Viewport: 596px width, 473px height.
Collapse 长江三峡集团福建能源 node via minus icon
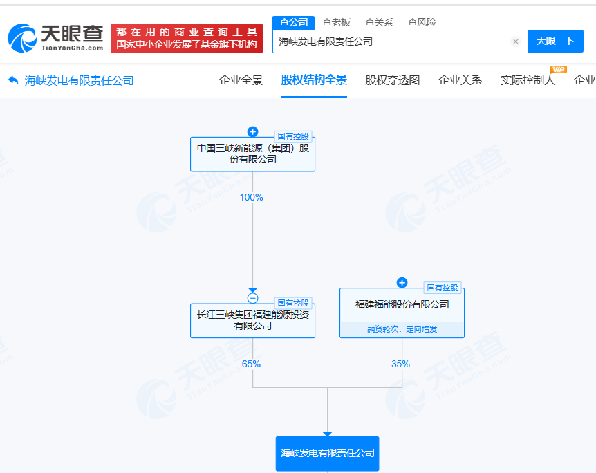click(x=252, y=298)
